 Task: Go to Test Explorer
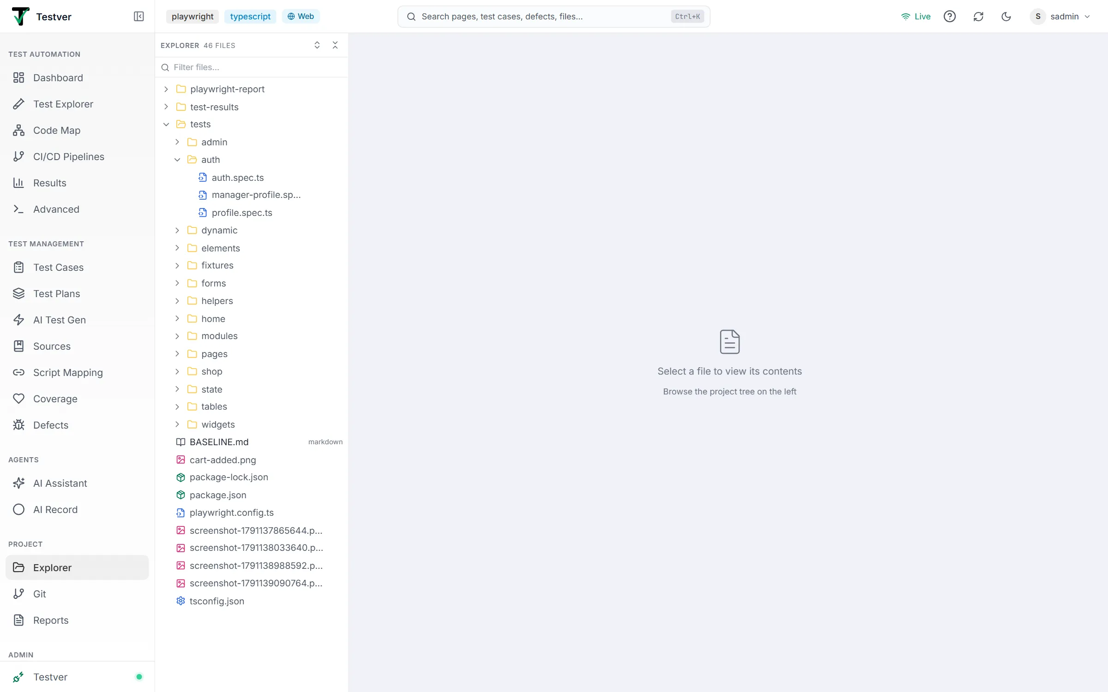(77, 104)
